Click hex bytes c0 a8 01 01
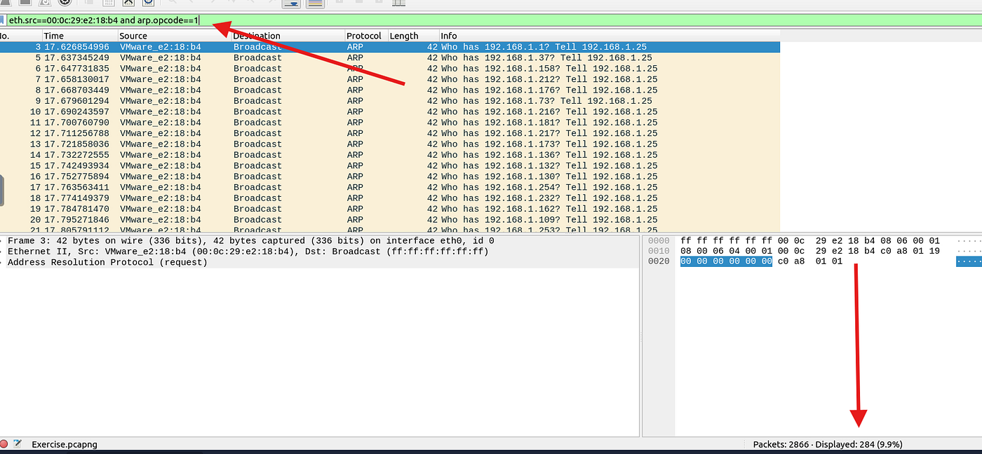Screen dimensions: 982x454 [x=810, y=261]
